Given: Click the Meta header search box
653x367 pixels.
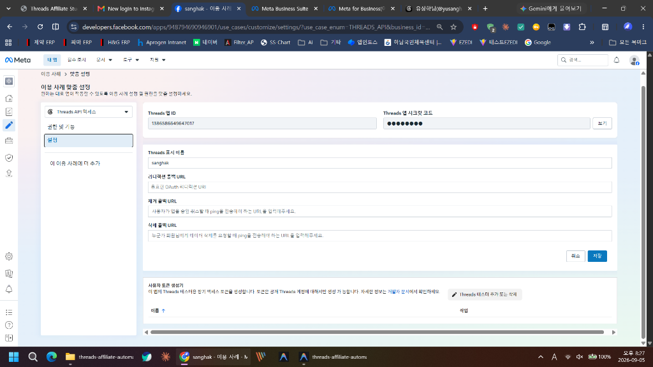Looking at the screenshot, I should coord(583,60).
